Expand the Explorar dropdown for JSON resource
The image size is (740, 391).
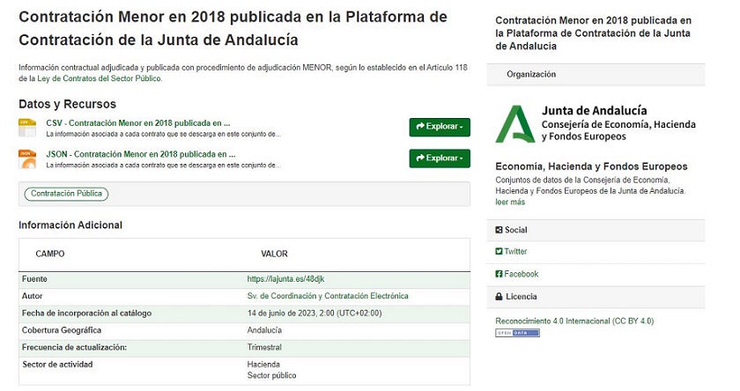click(x=440, y=159)
